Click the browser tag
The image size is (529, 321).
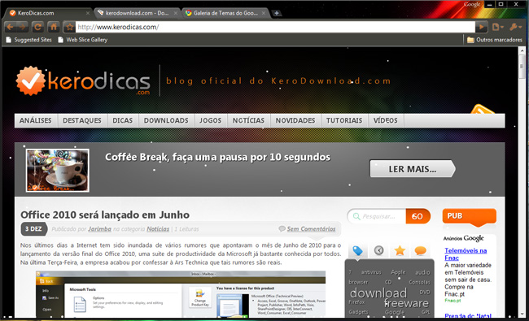pyautogui.click(x=358, y=282)
